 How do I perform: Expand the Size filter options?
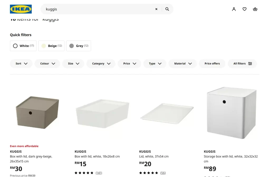click(x=73, y=63)
